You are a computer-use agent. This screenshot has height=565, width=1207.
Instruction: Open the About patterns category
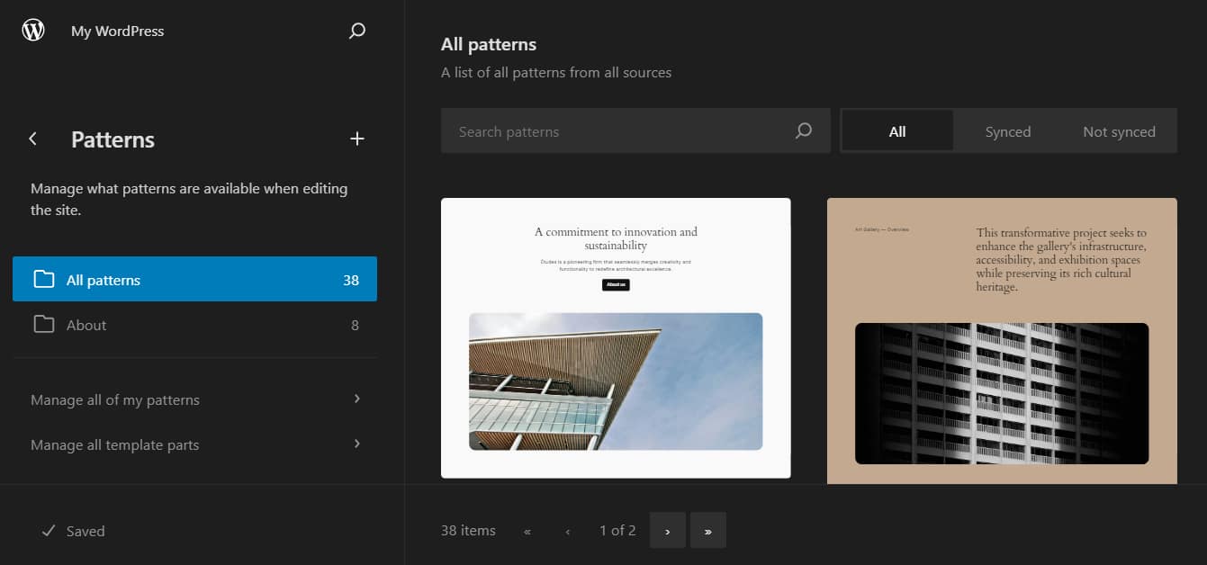pos(194,325)
